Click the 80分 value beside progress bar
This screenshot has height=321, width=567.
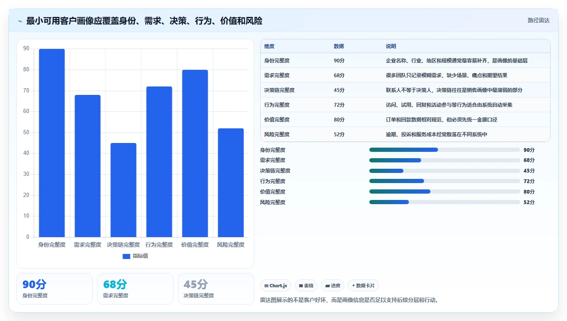coord(529,192)
